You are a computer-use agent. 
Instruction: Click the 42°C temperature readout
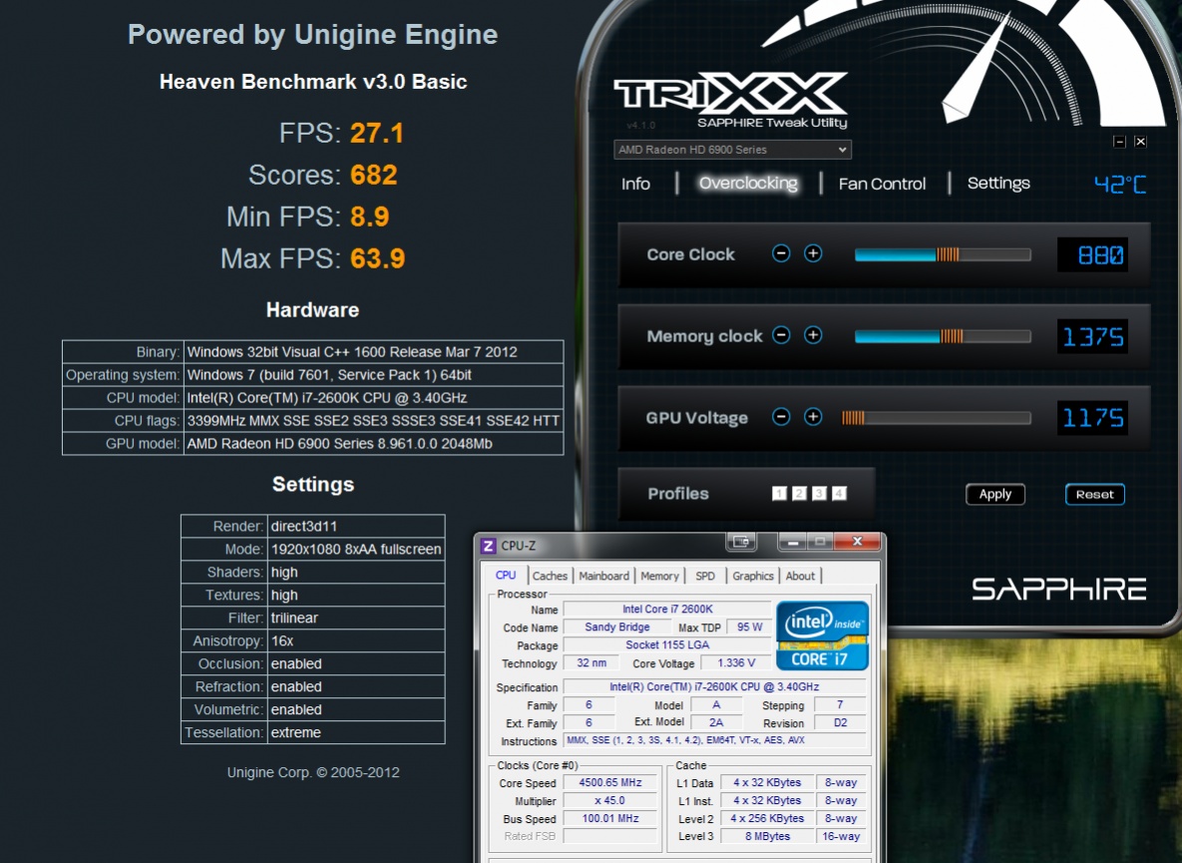point(1120,184)
